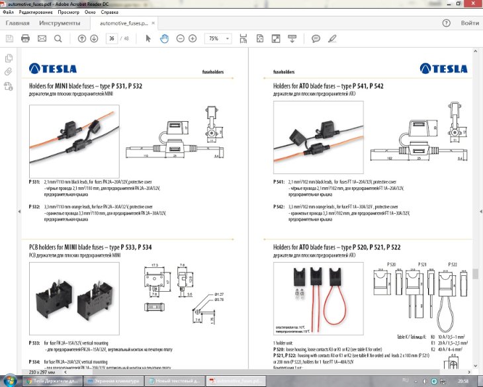Open the Просмотр menu
This screenshot has height=387, width=483.
[69, 13]
